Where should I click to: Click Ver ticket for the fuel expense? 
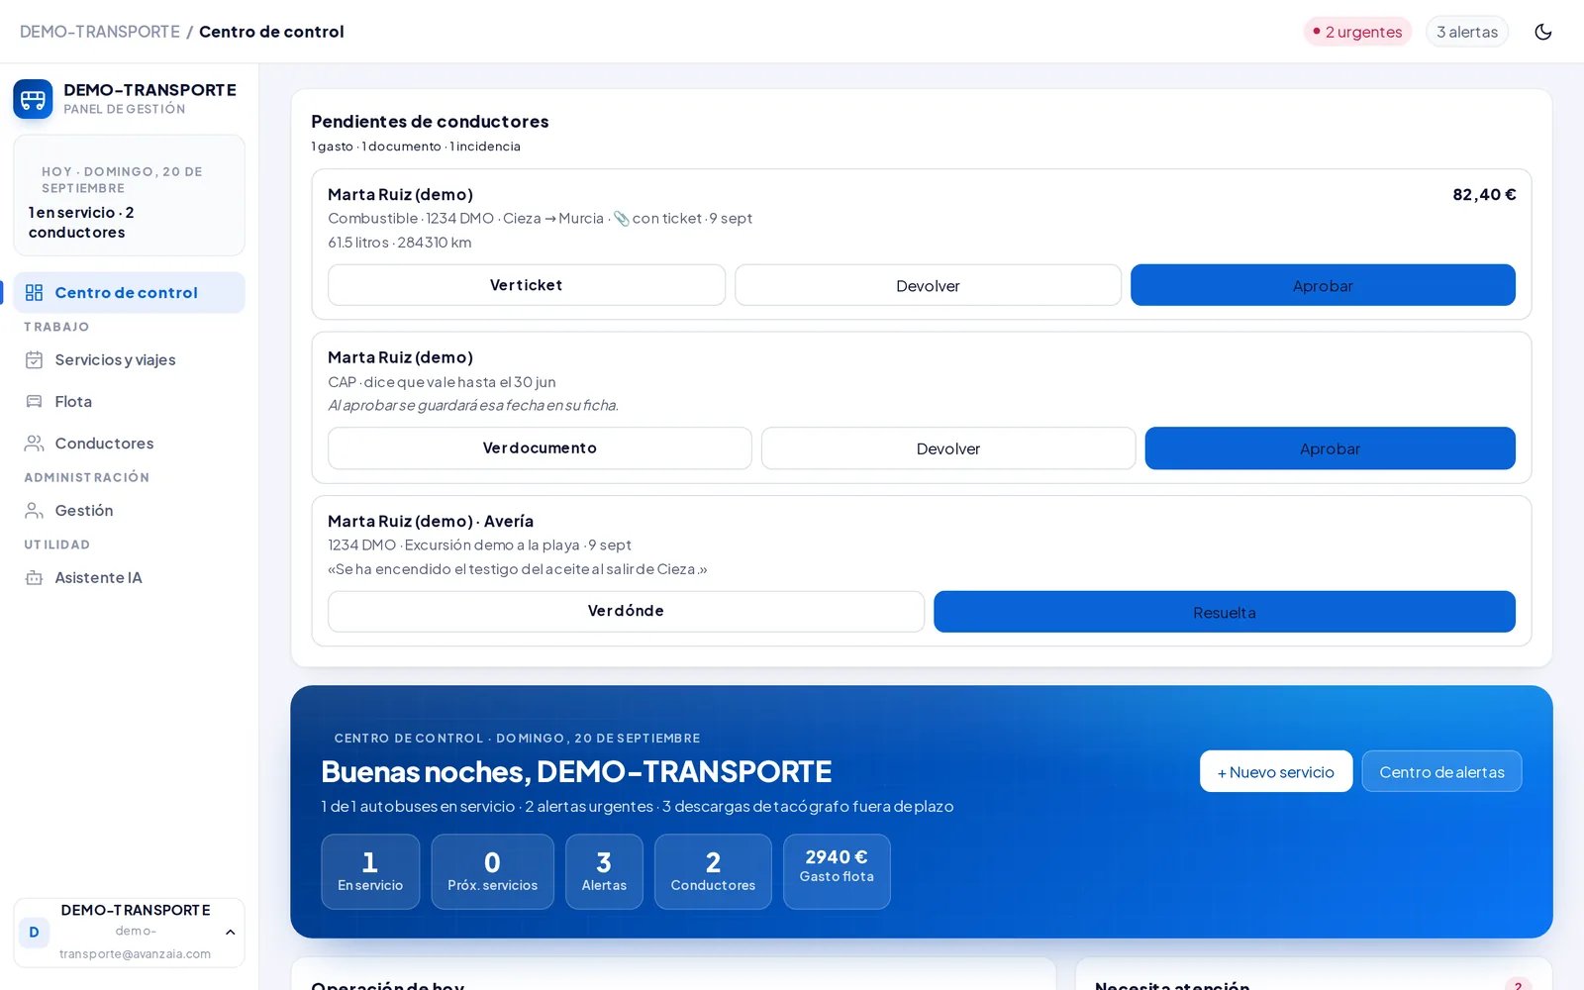(527, 285)
